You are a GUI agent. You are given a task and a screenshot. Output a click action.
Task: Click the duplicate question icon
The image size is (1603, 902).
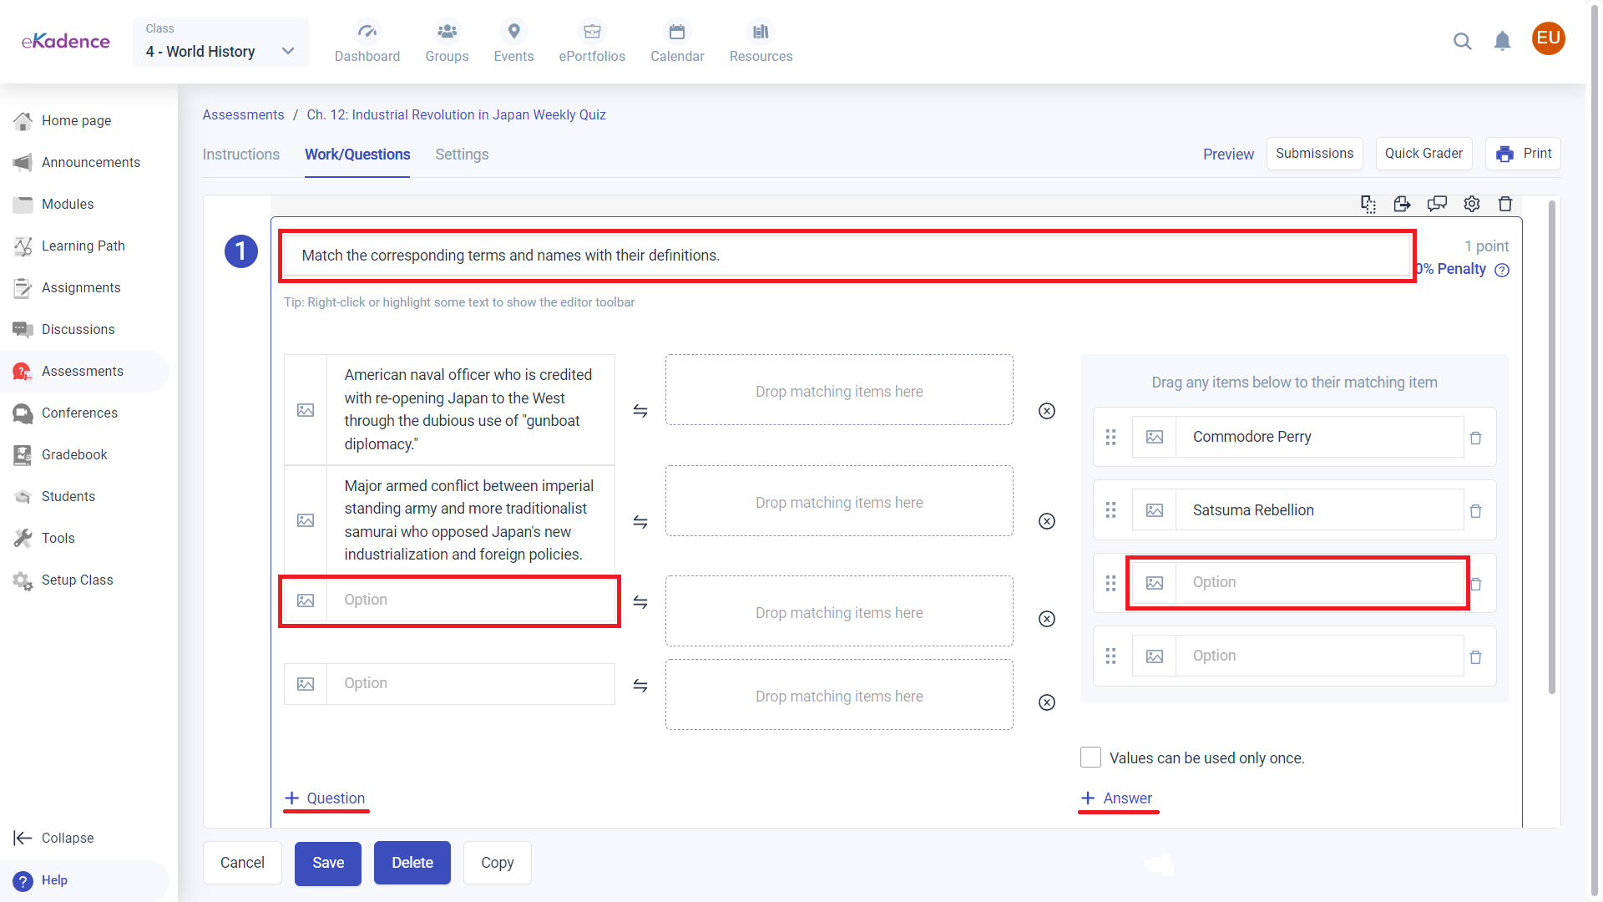[x=1368, y=204]
